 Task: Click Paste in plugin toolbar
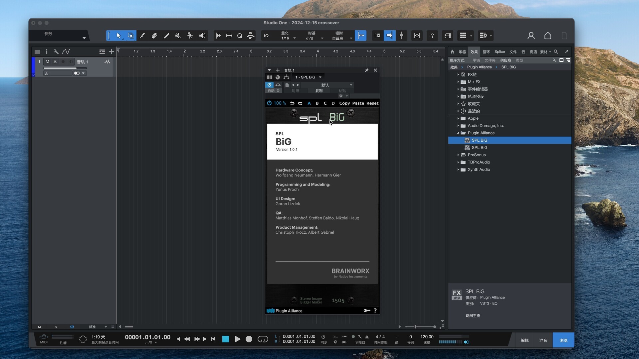[x=358, y=103]
